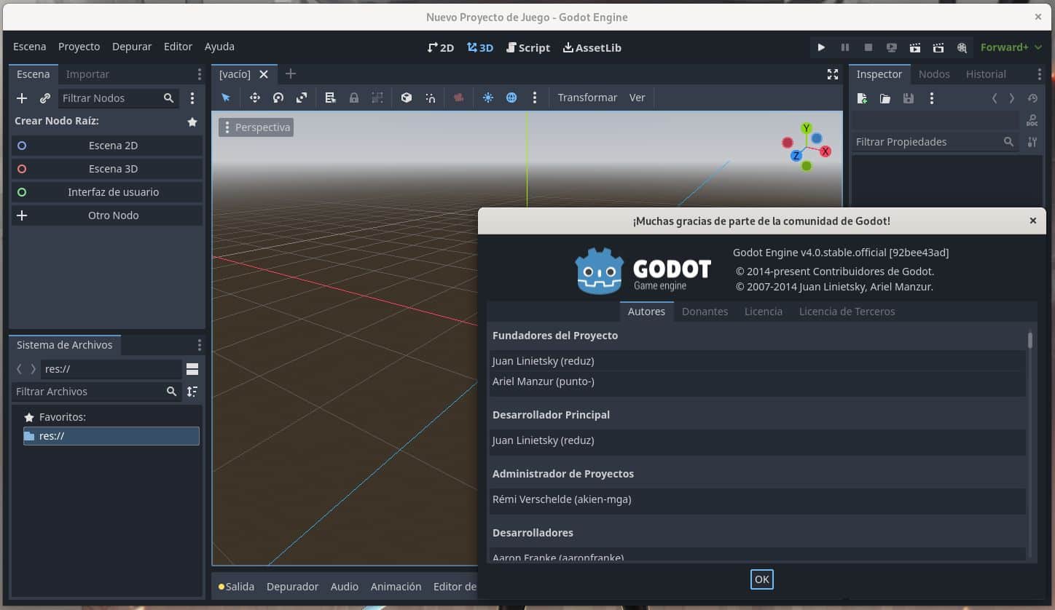Image resolution: width=1055 pixels, height=610 pixels.
Task: Toggle the use snap icon
Action: [x=431, y=98]
